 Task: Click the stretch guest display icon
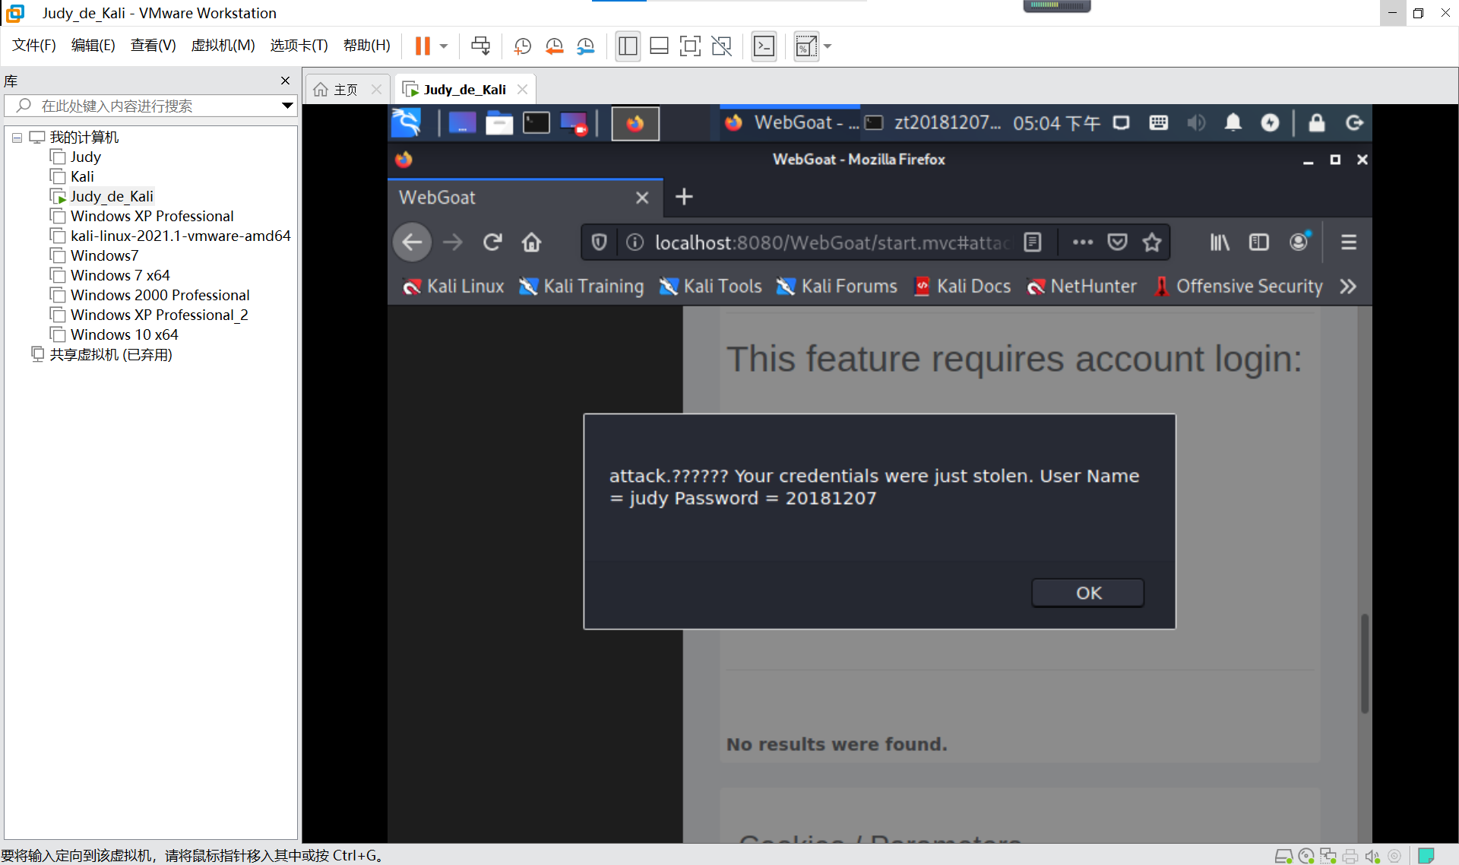pyautogui.click(x=806, y=46)
